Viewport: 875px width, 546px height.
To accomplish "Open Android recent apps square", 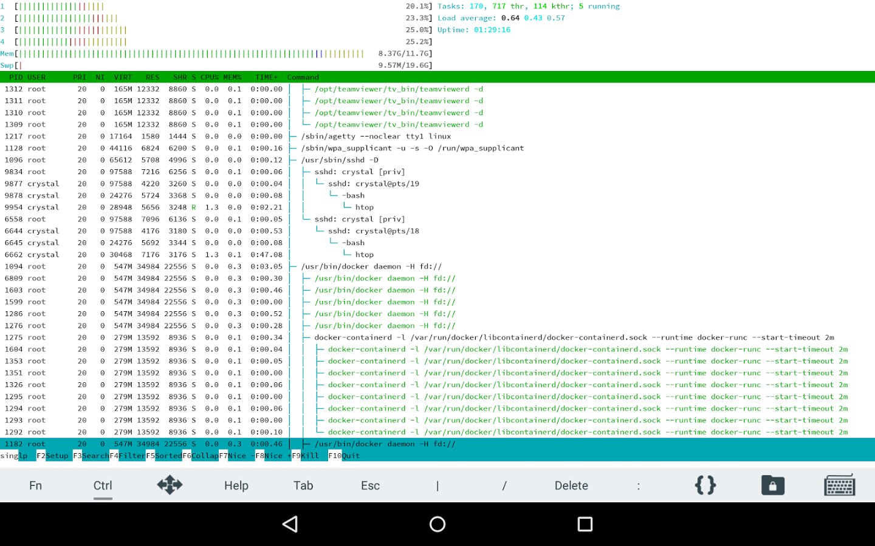I will [x=585, y=524].
